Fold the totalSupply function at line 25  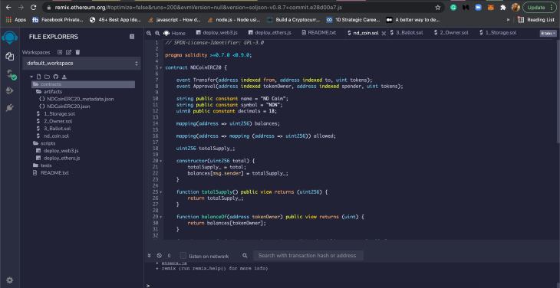coord(161,192)
